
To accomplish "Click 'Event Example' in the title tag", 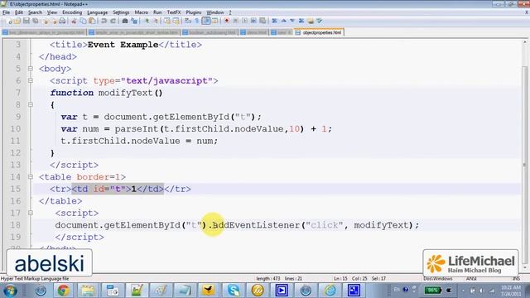I will (123, 45).
